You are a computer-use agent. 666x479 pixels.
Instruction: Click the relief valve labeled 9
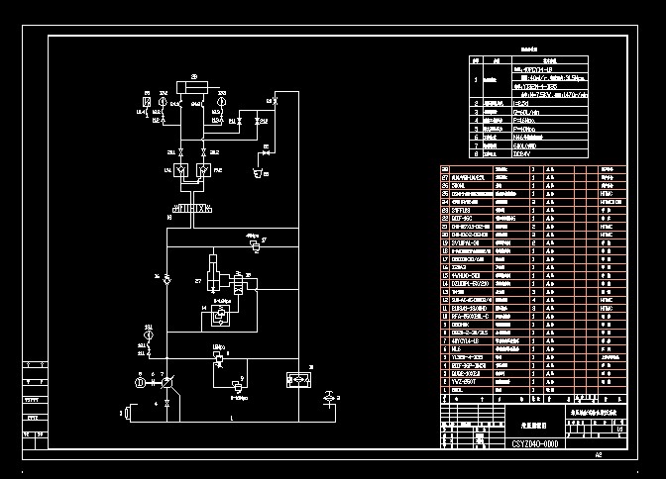click(x=237, y=386)
